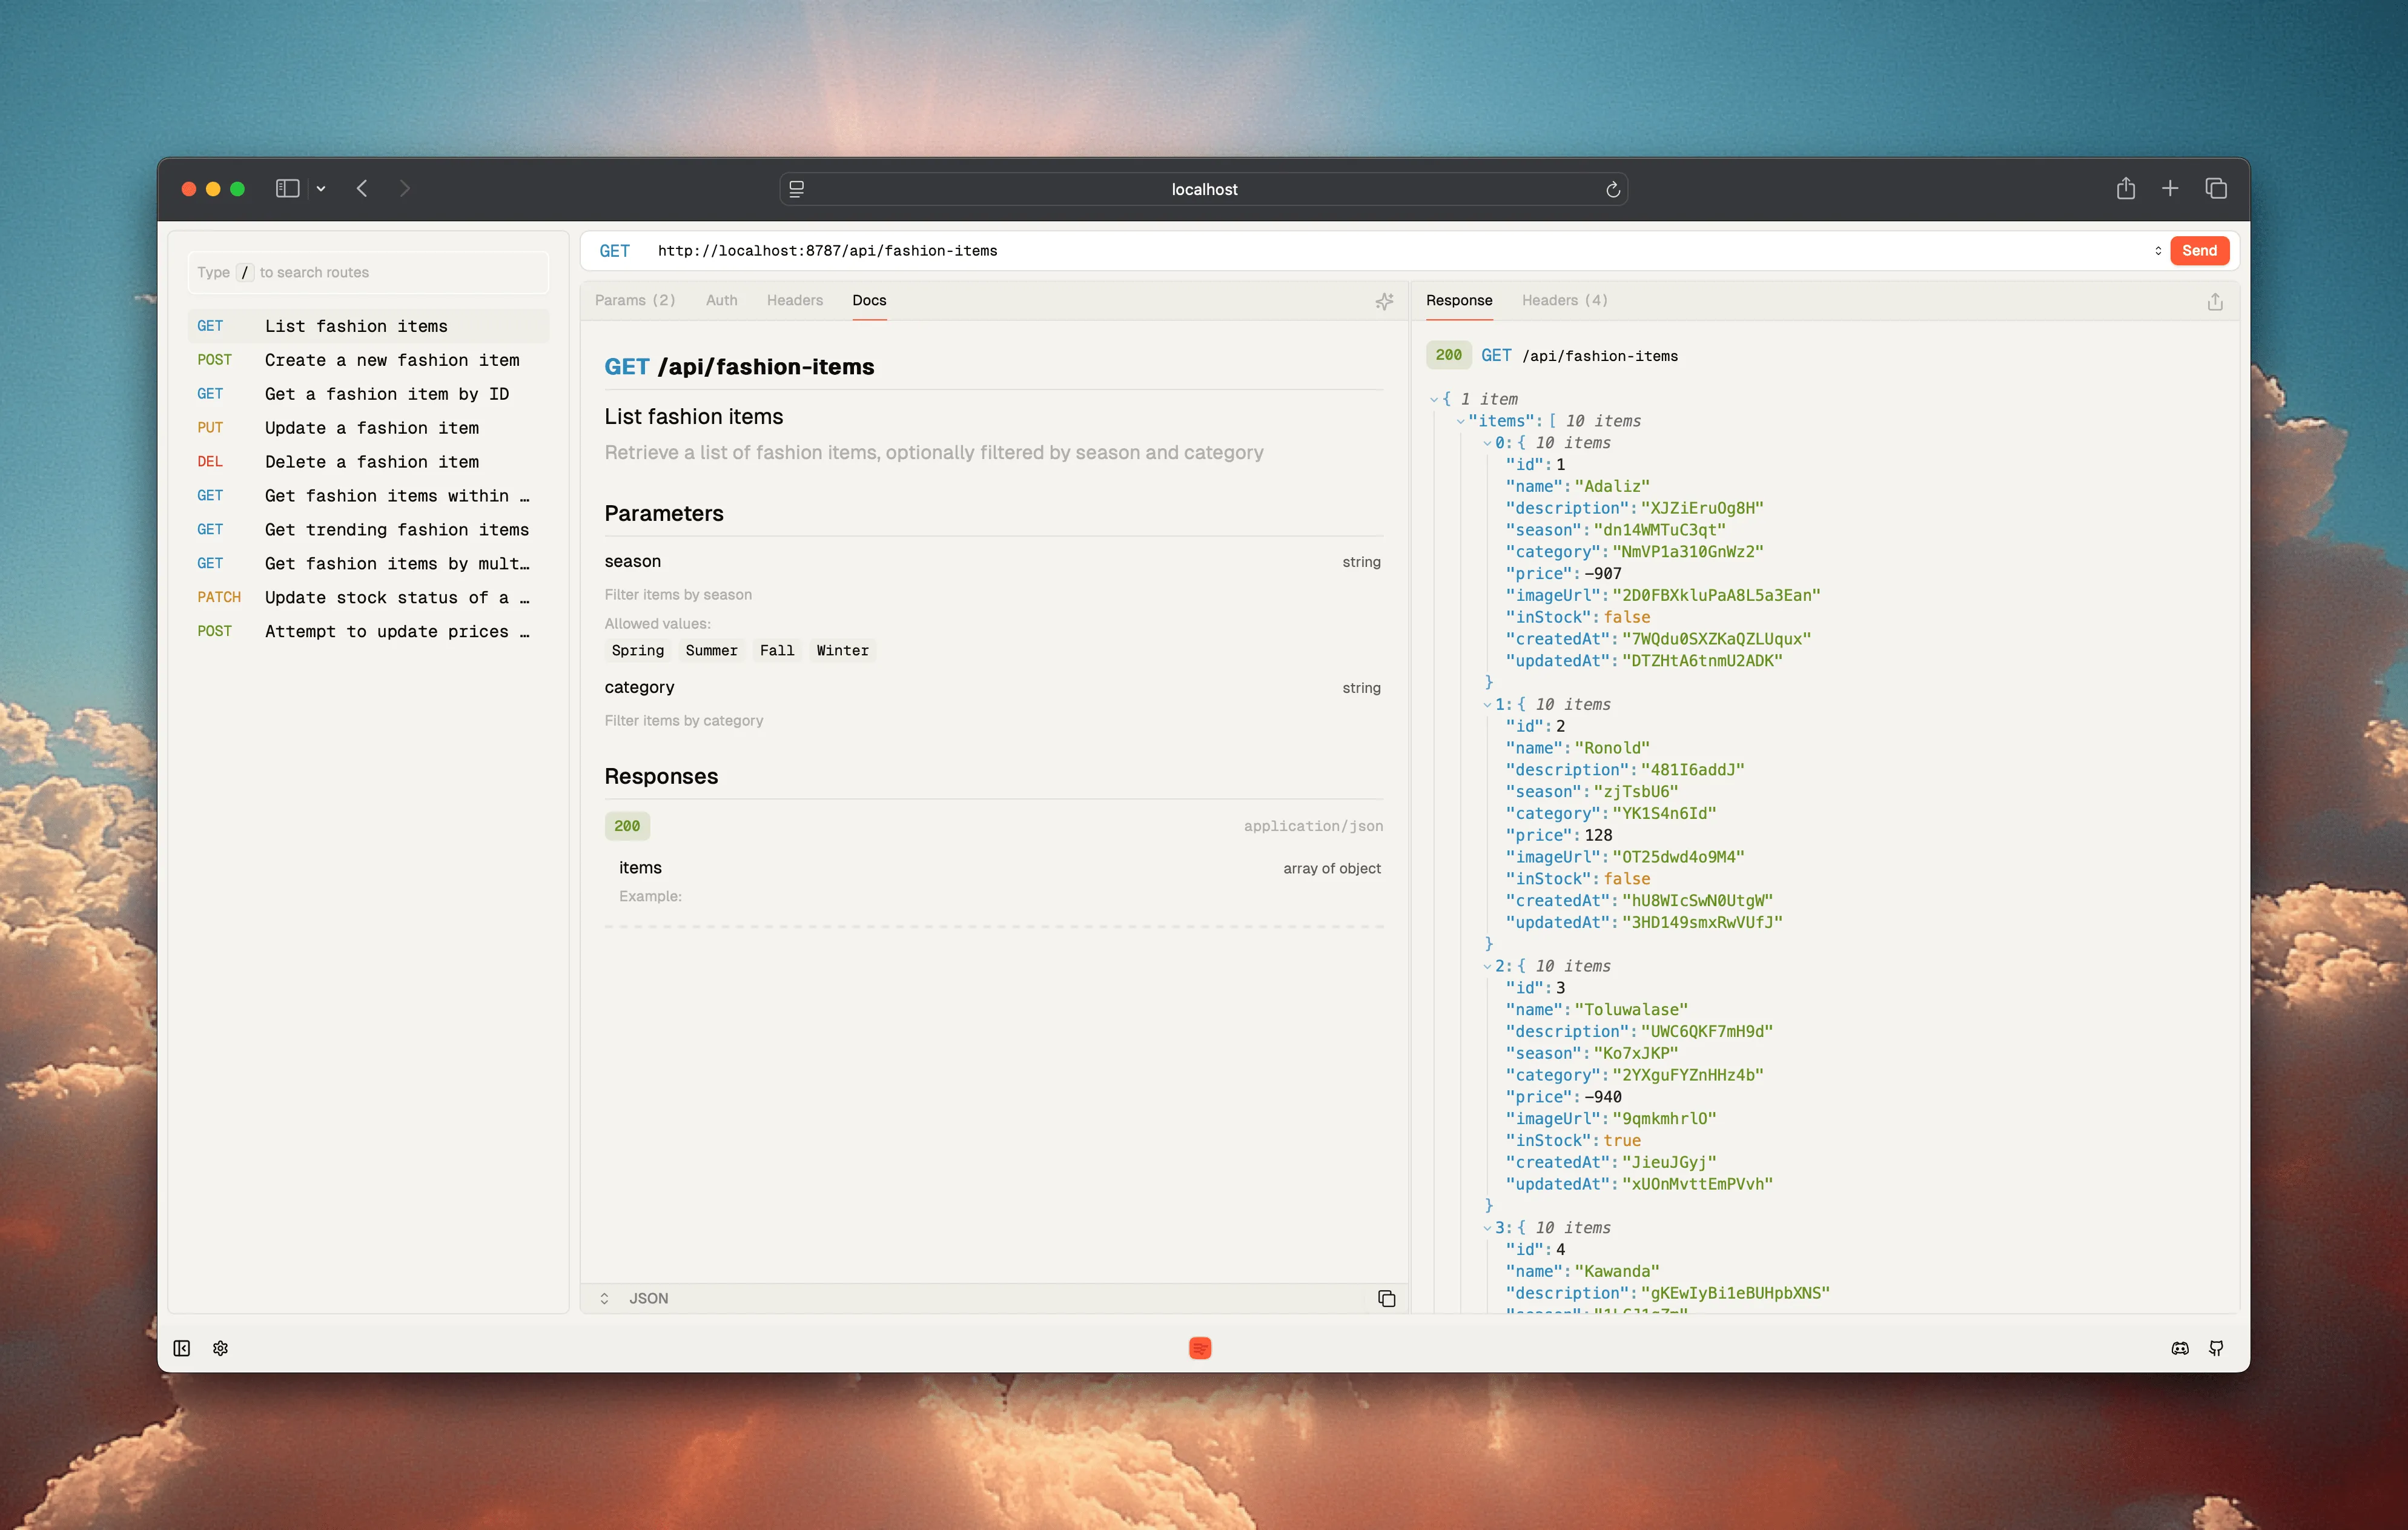Click the AI sparkles icon beside the request tabs
The image size is (2408, 1530).
(1385, 301)
